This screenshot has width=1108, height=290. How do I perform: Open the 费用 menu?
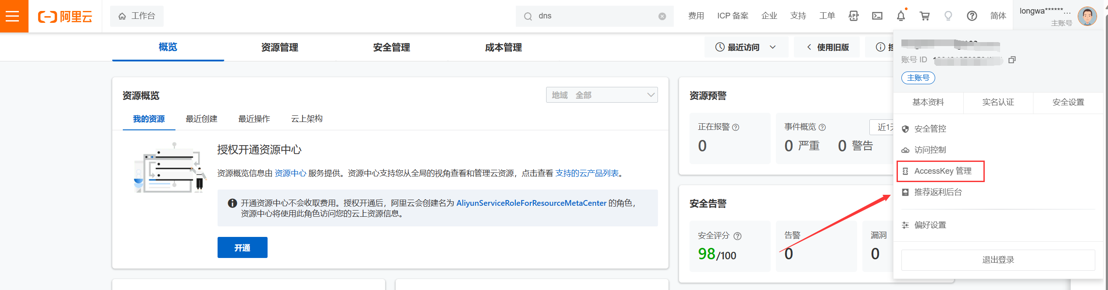coord(696,16)
